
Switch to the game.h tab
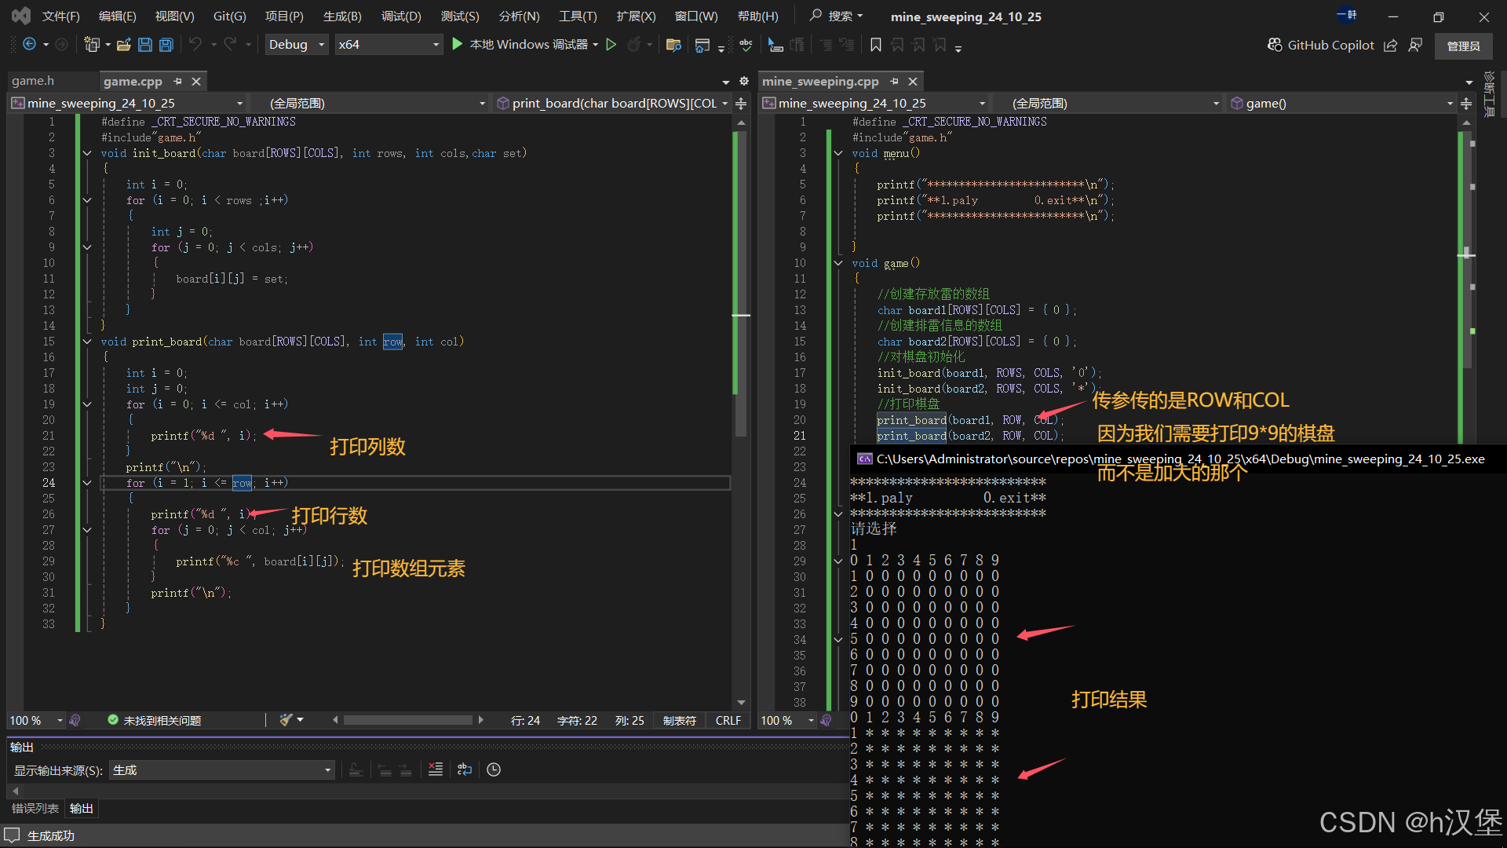coord(33,81)
